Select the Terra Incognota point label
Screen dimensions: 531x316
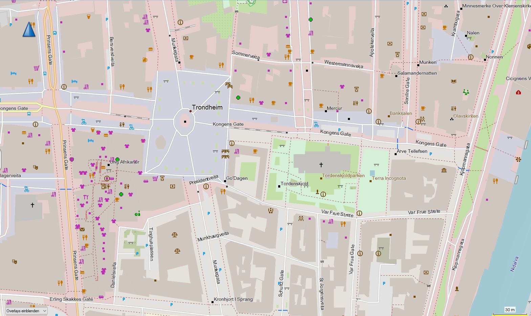click(x=389, y=178)
